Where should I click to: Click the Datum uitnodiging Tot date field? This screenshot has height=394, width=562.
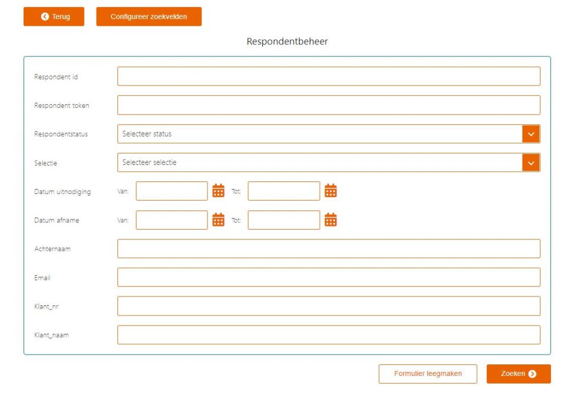point(284,191)
